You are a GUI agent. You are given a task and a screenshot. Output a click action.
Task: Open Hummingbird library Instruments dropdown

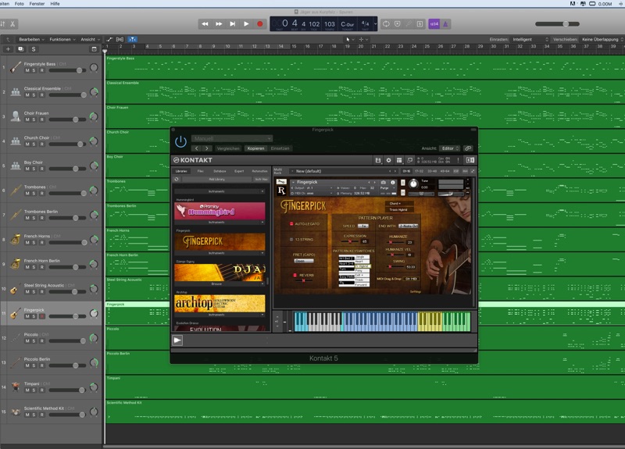220,223
